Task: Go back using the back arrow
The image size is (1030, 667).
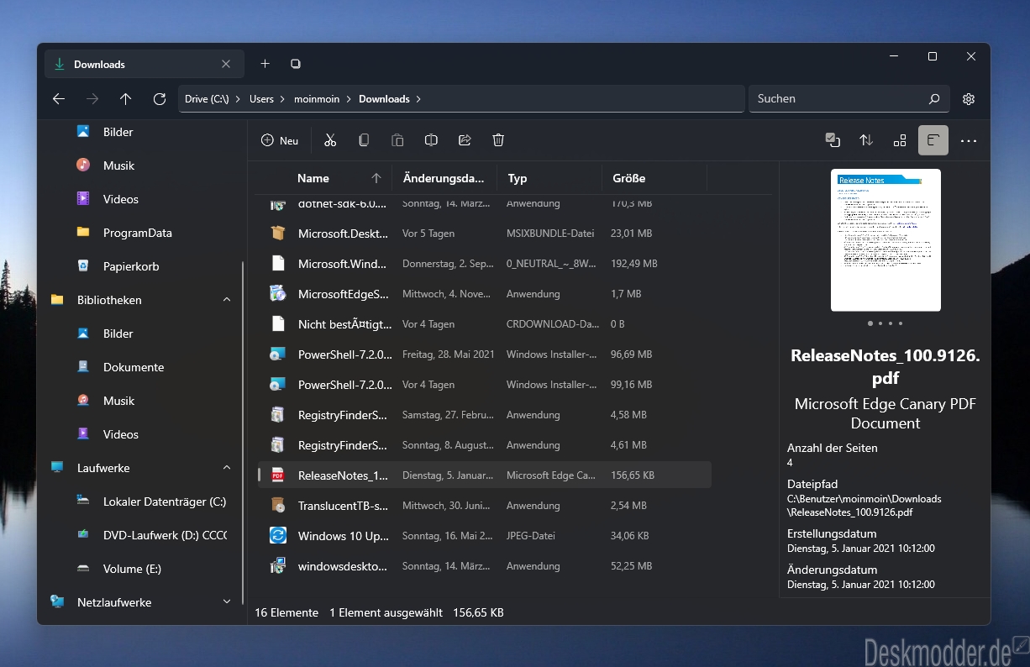Action: pos(59,99)
